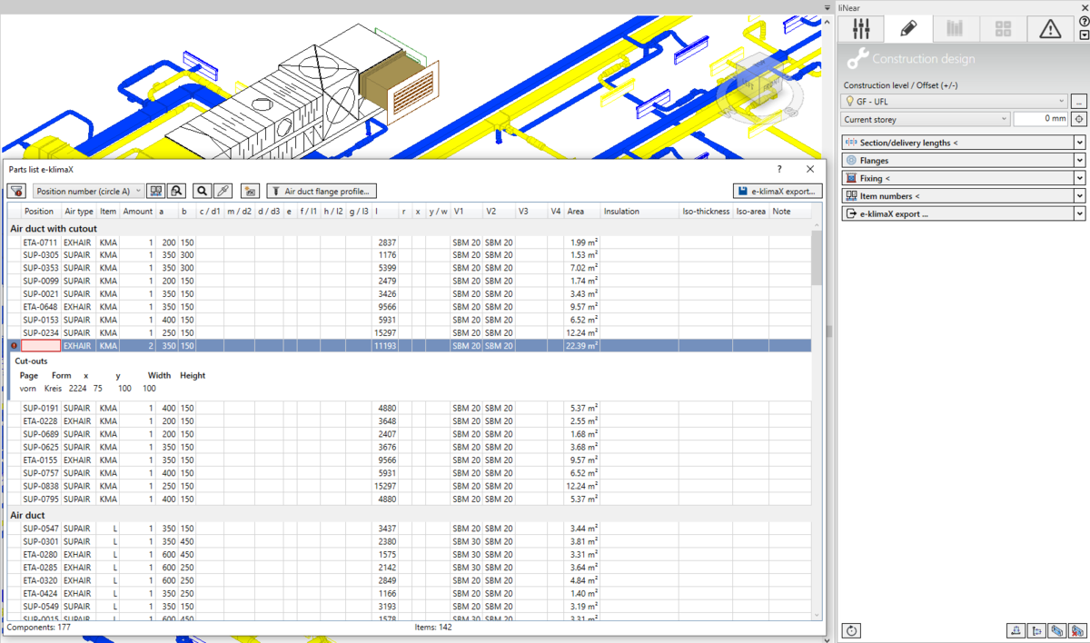The width and height of the screenshot is (1090, 643).
Task: Click the magnifier search icon in toolbar
Action: (x=202, y=192)
